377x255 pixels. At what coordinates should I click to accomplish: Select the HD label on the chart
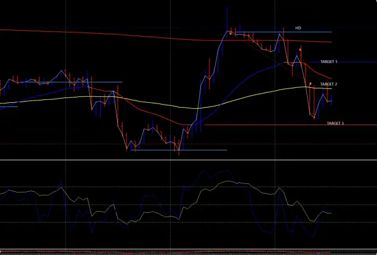coord(298,28)
